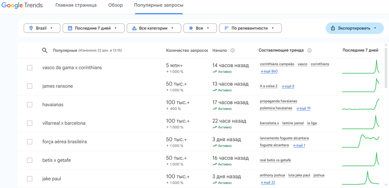Screen dimensions: 389x188
Task: Open the 'luta jake paul' chip
Action: (x=299, y=175)
